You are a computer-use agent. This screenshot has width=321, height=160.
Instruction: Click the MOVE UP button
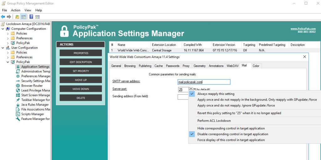pos(81,80)
